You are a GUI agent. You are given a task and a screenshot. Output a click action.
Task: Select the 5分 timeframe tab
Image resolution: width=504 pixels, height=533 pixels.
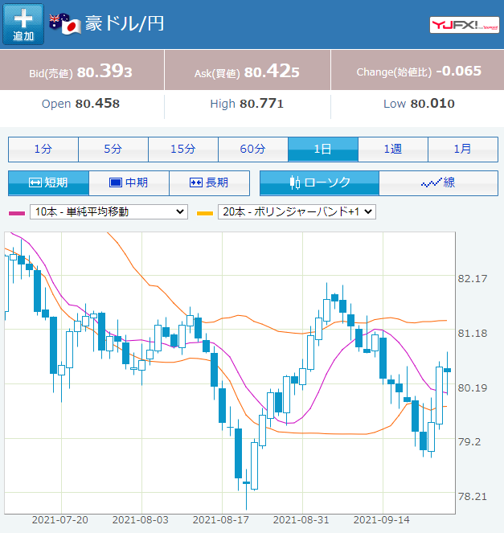[x=113, y=150]
